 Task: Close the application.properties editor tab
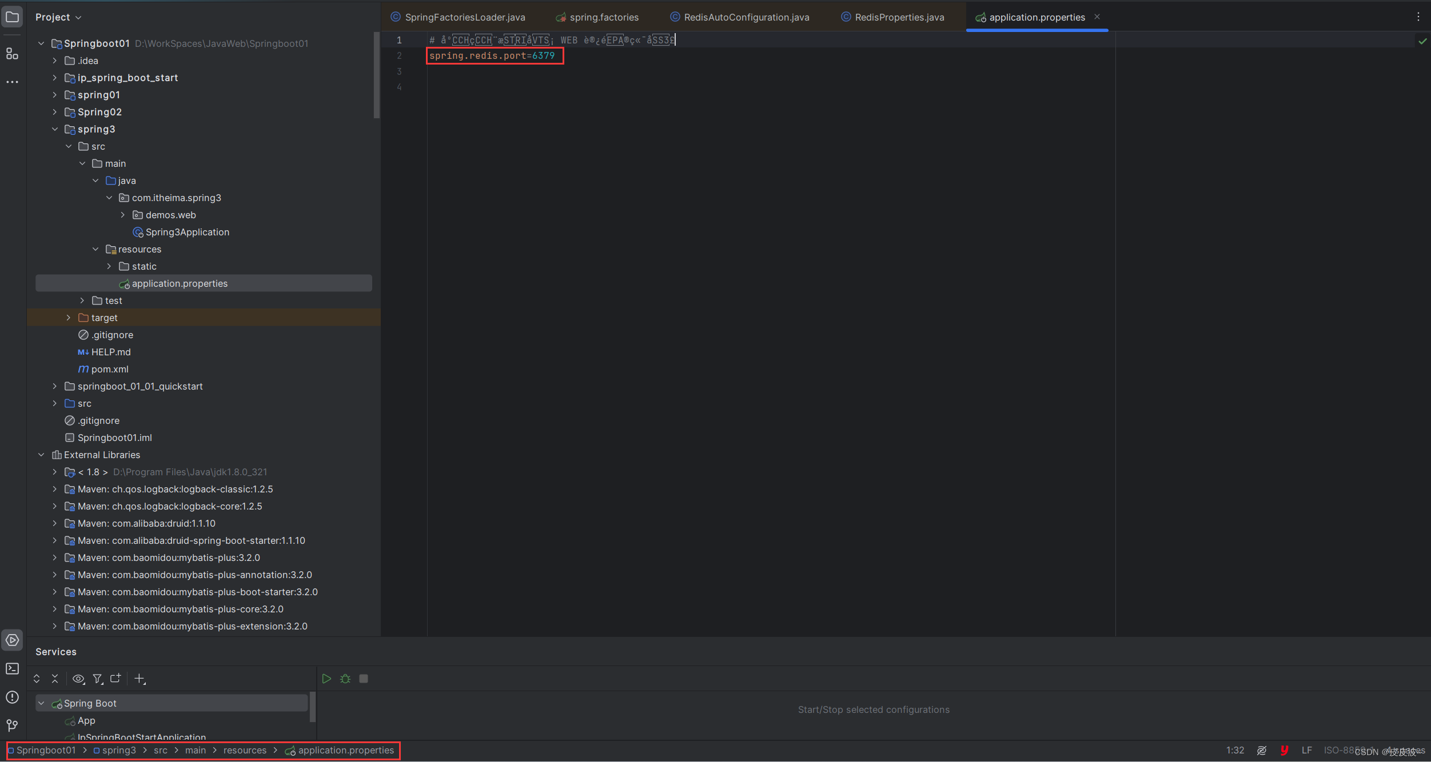1097,17
